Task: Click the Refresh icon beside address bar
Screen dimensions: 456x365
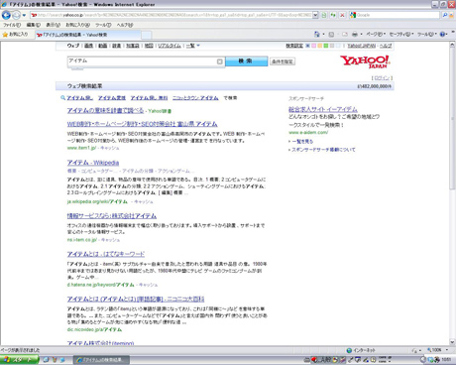Action: pos(333,15)
